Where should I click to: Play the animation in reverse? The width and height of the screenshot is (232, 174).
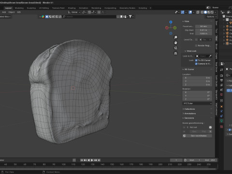(x=88, y=160)
